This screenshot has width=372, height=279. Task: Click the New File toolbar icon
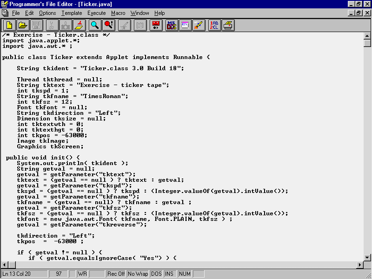click(9, 25)
